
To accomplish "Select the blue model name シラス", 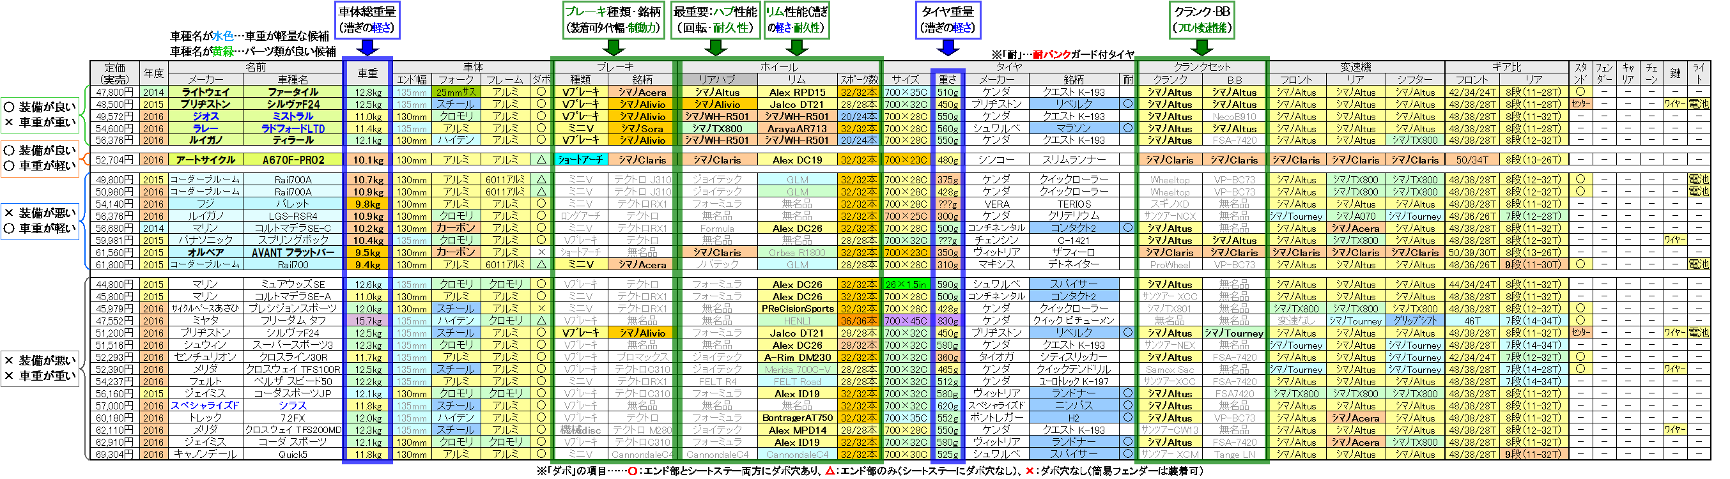I will [x=293, y=406].
